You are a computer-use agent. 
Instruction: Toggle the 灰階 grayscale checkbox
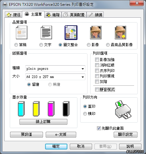(x=97, y=81)
